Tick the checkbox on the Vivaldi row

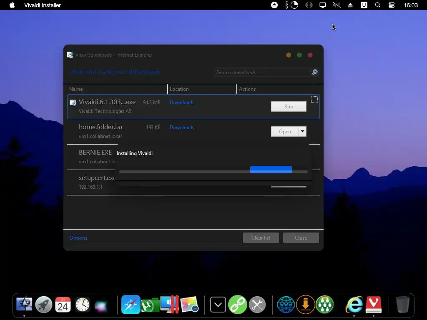tap(314, 100)
